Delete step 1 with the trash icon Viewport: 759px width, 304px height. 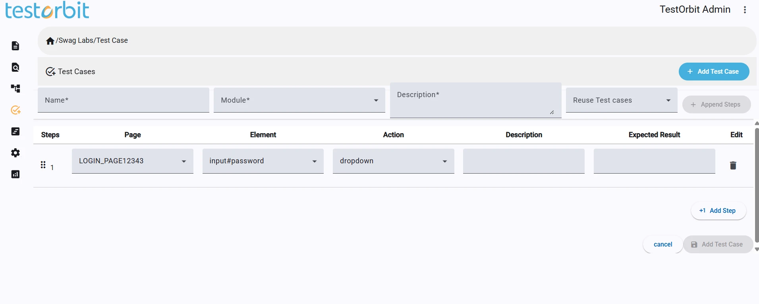tap(733, 165)
